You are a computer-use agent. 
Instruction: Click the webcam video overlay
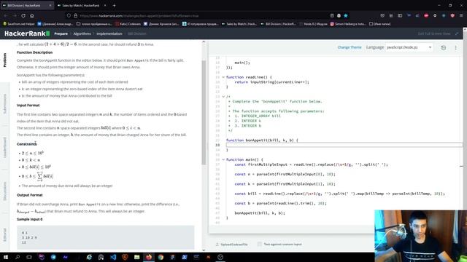[420, 236]
